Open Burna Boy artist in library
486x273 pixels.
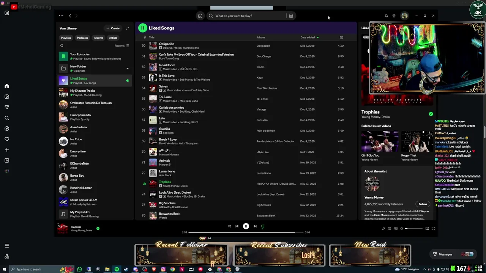point(95,178)
